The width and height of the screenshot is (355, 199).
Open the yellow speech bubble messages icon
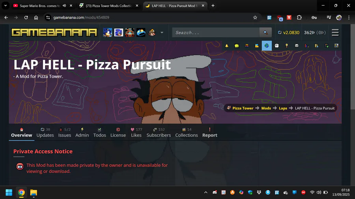pyautogui.click(x=237, y=46)
